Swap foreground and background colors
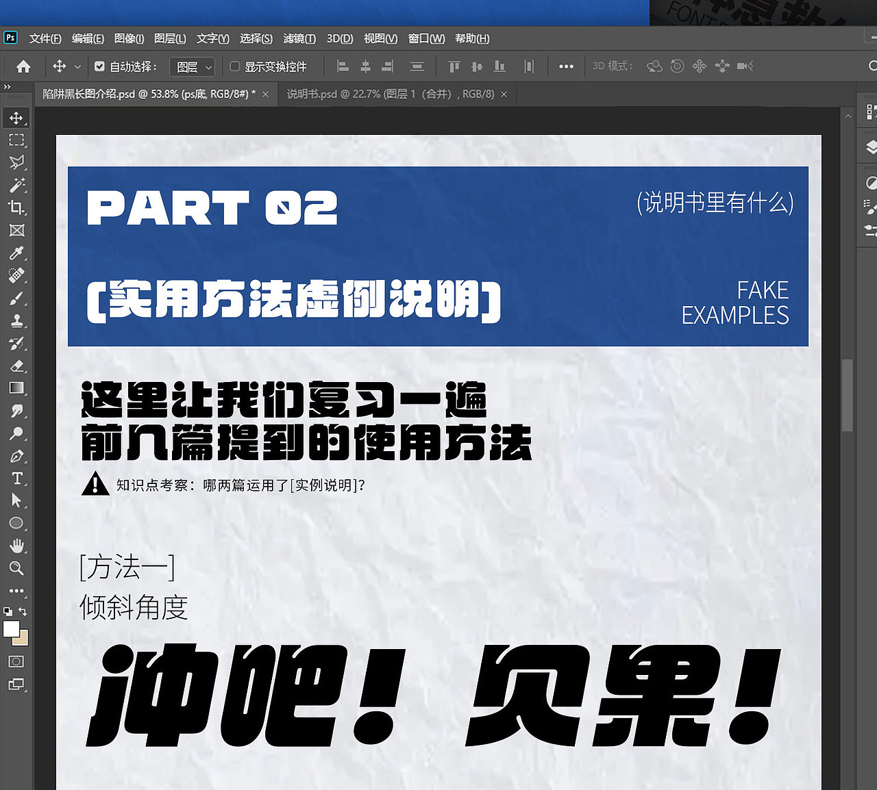The height and width of the screenshot is (790, 877). coord(23,611)
